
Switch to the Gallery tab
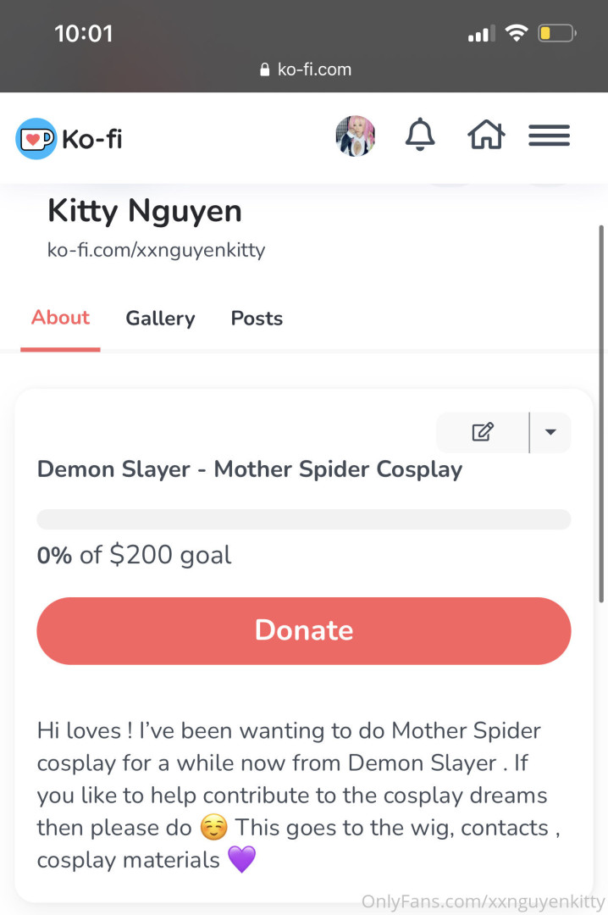click(160, 319)
